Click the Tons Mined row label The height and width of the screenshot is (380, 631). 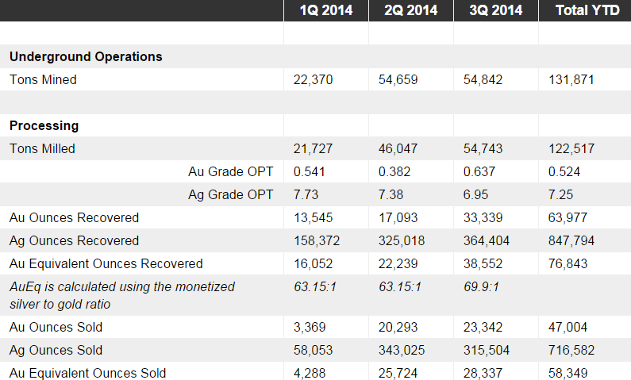pos(43,79)
